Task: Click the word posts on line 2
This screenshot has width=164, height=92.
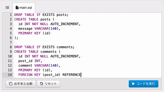Action: [x=45, y=19]
